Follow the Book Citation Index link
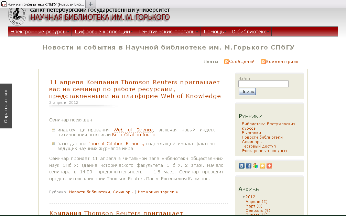The width and height of the screenshot is (346, 216). (x=133, y=135)
